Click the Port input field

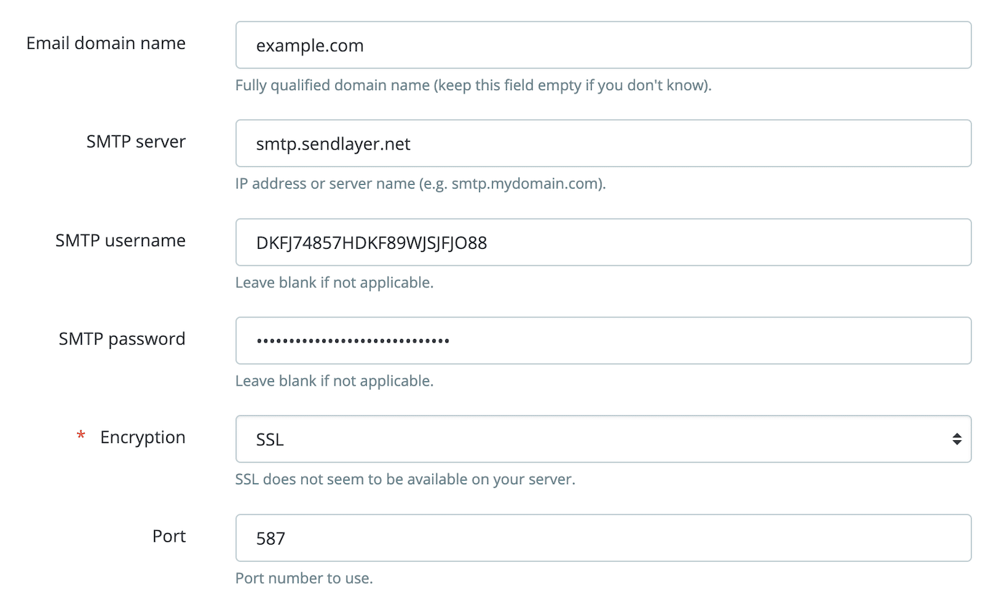point(603,537)
